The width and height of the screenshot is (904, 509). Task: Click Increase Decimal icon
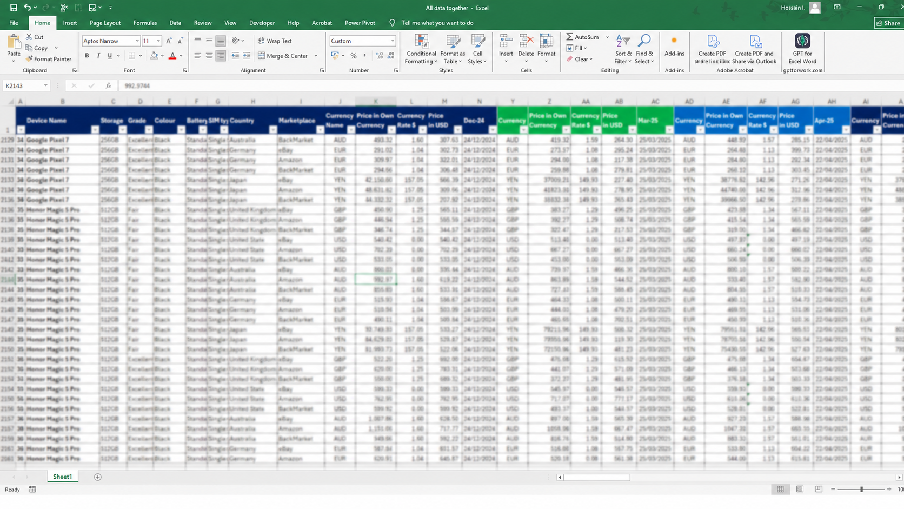coord(380,56)
